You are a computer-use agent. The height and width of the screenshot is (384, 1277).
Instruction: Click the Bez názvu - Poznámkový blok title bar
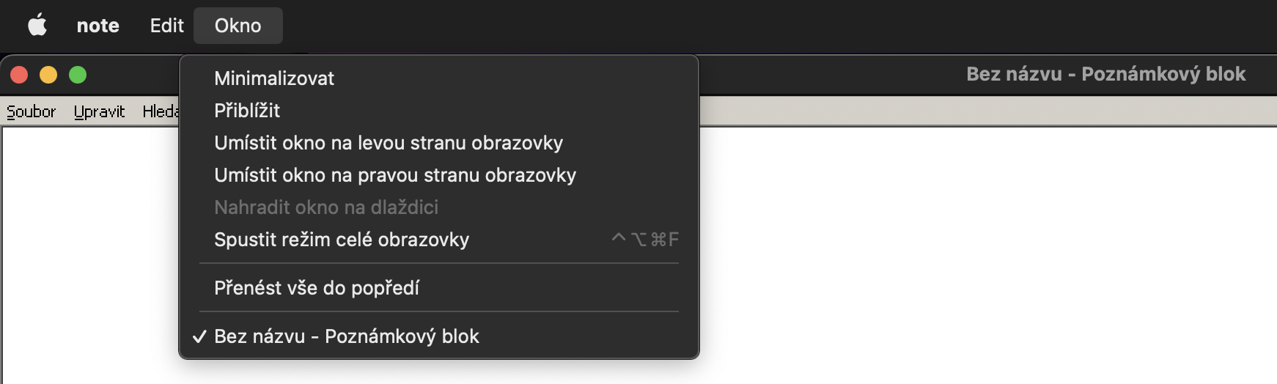point(1105,74)
